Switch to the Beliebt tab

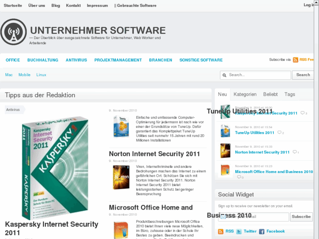270,94
